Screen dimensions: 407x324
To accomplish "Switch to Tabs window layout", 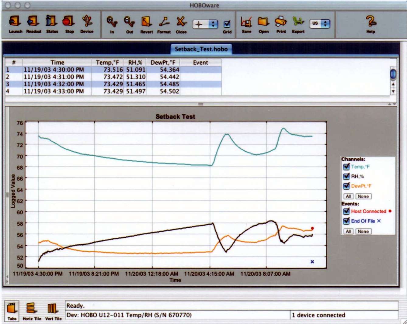I will [12, 311].
